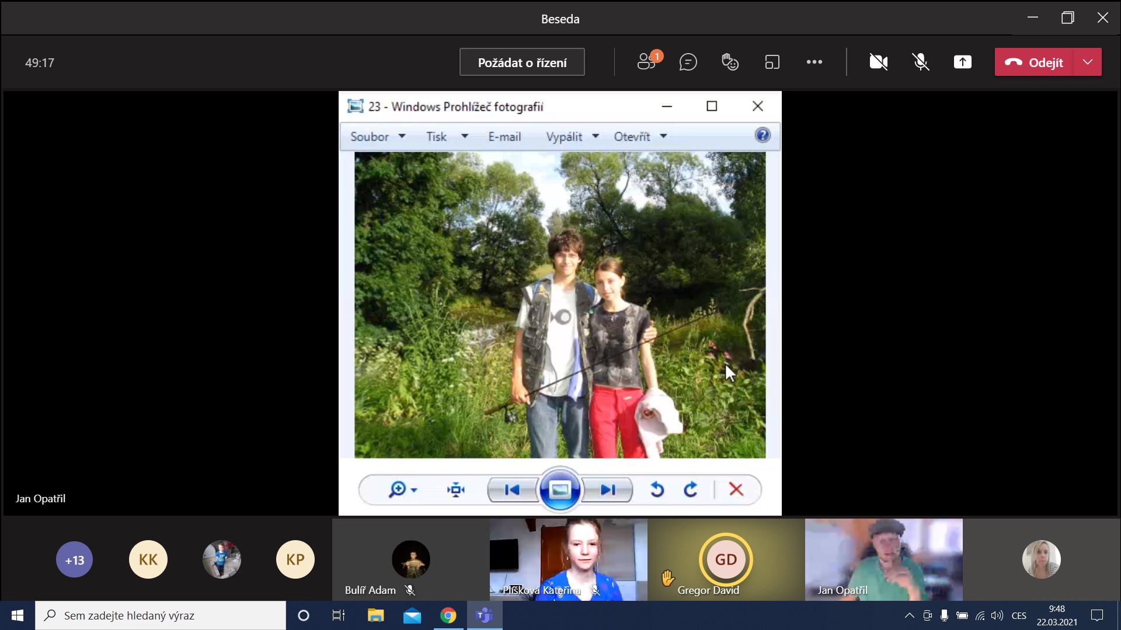Open the E-mail menu item
The width and height of the screenshot is (1121, 630).
[504, 136]
